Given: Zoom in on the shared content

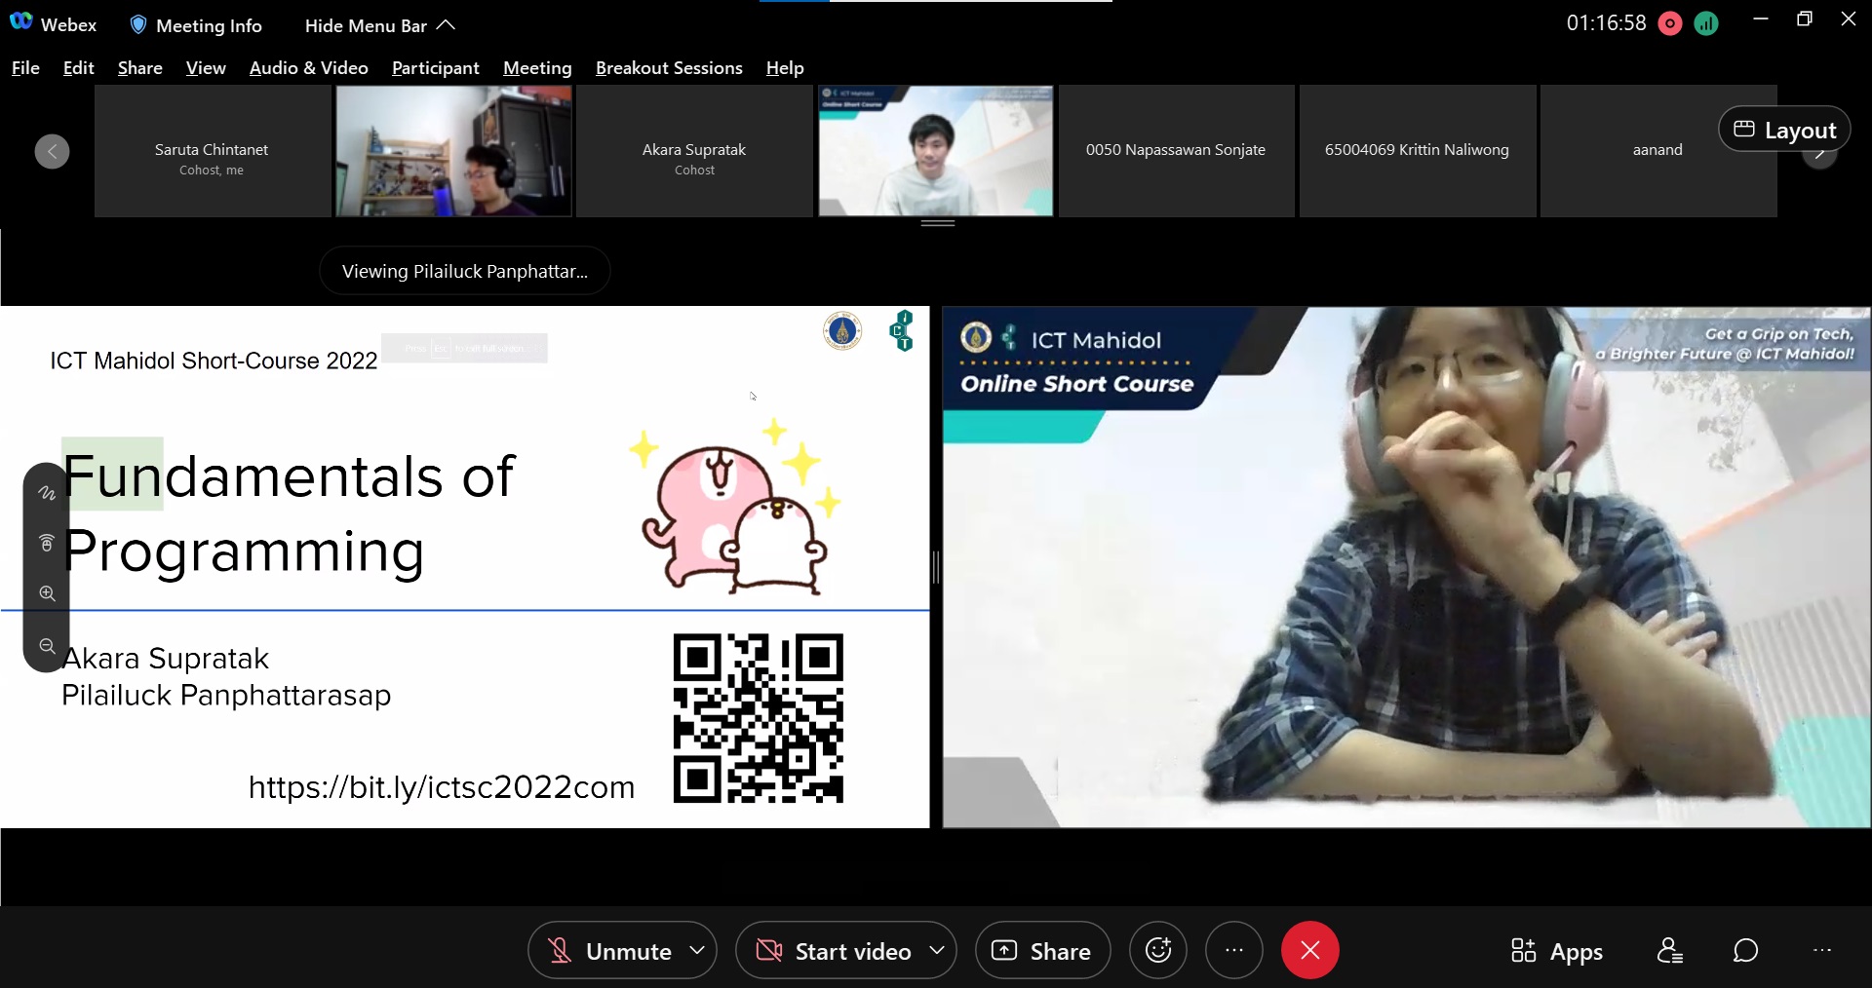Looking at the screenshot, I should click(x=47, y=593).
